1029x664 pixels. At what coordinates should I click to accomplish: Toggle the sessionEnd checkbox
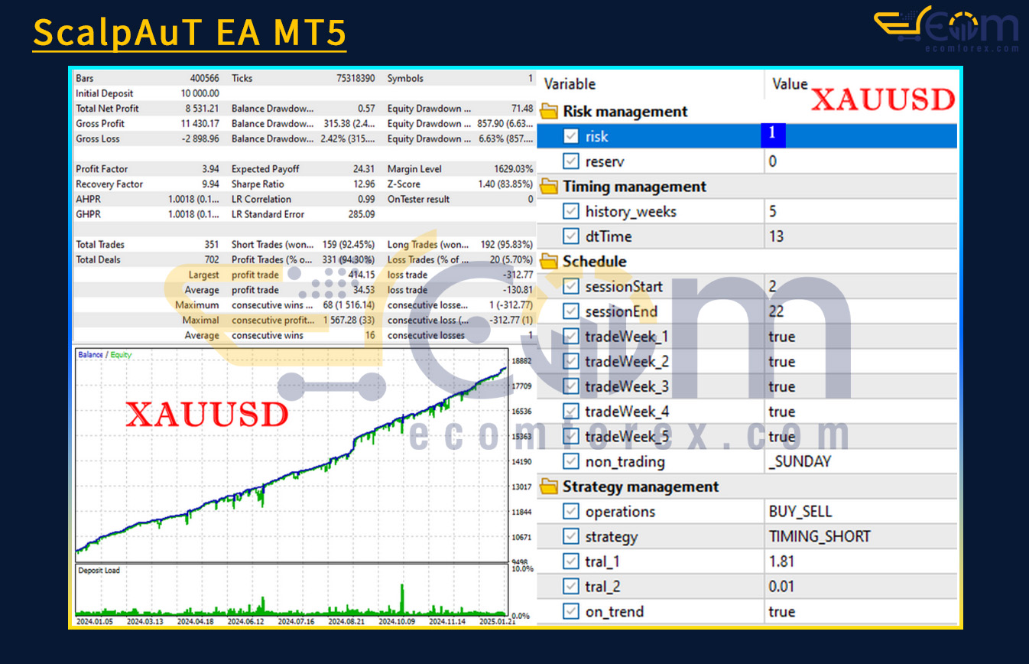[x=571, y=311]
